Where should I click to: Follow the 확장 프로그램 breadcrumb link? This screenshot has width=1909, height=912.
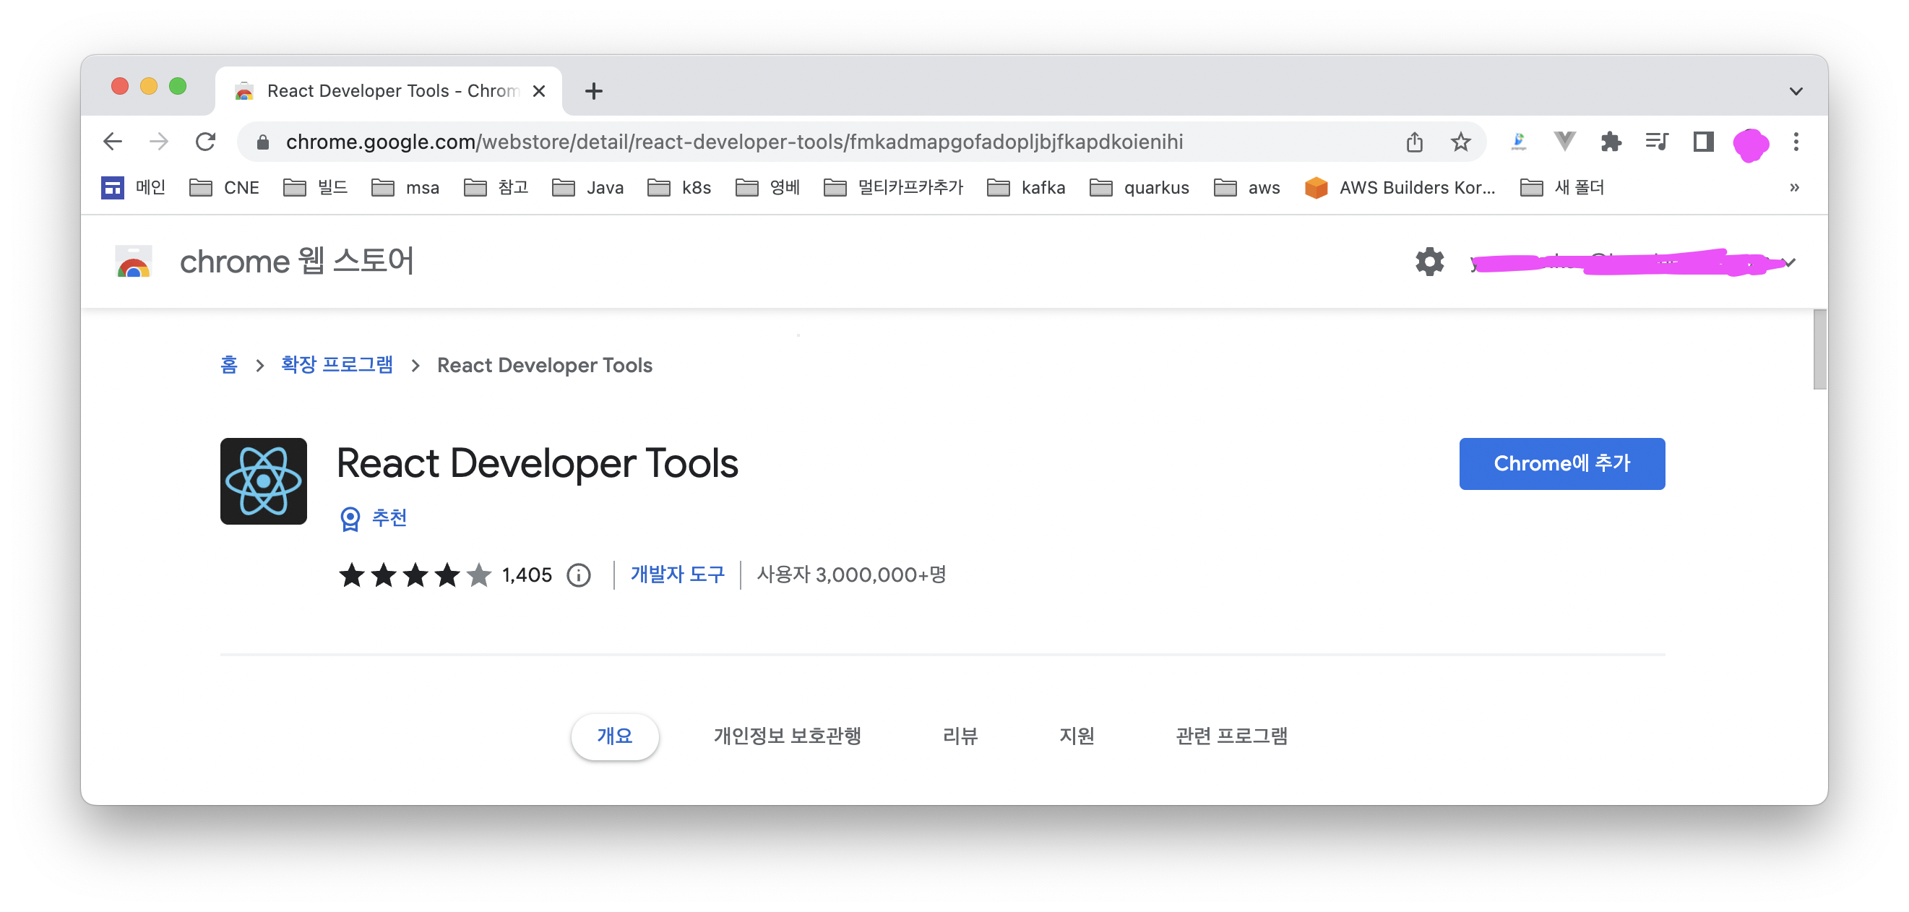click(337, 365)
